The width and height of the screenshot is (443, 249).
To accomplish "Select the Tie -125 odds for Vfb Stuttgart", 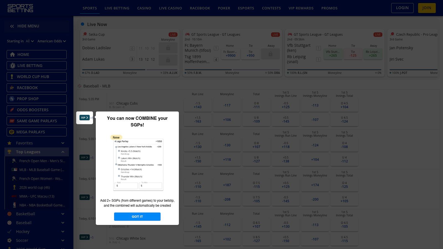I will (353, 54).
